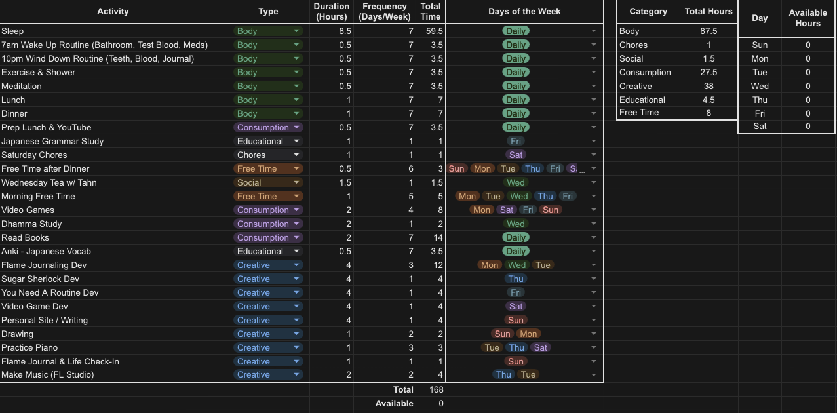Click the Days of the Week header

pyautogui.click(x=524, y=12)
